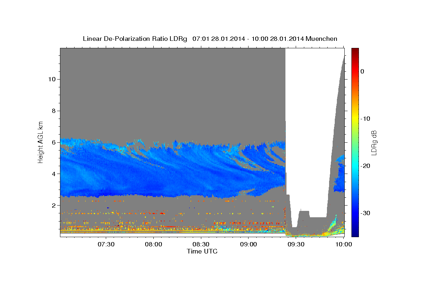Pick the dark red top of colorbar
426x284 pixels.
(x=355, y=50)
